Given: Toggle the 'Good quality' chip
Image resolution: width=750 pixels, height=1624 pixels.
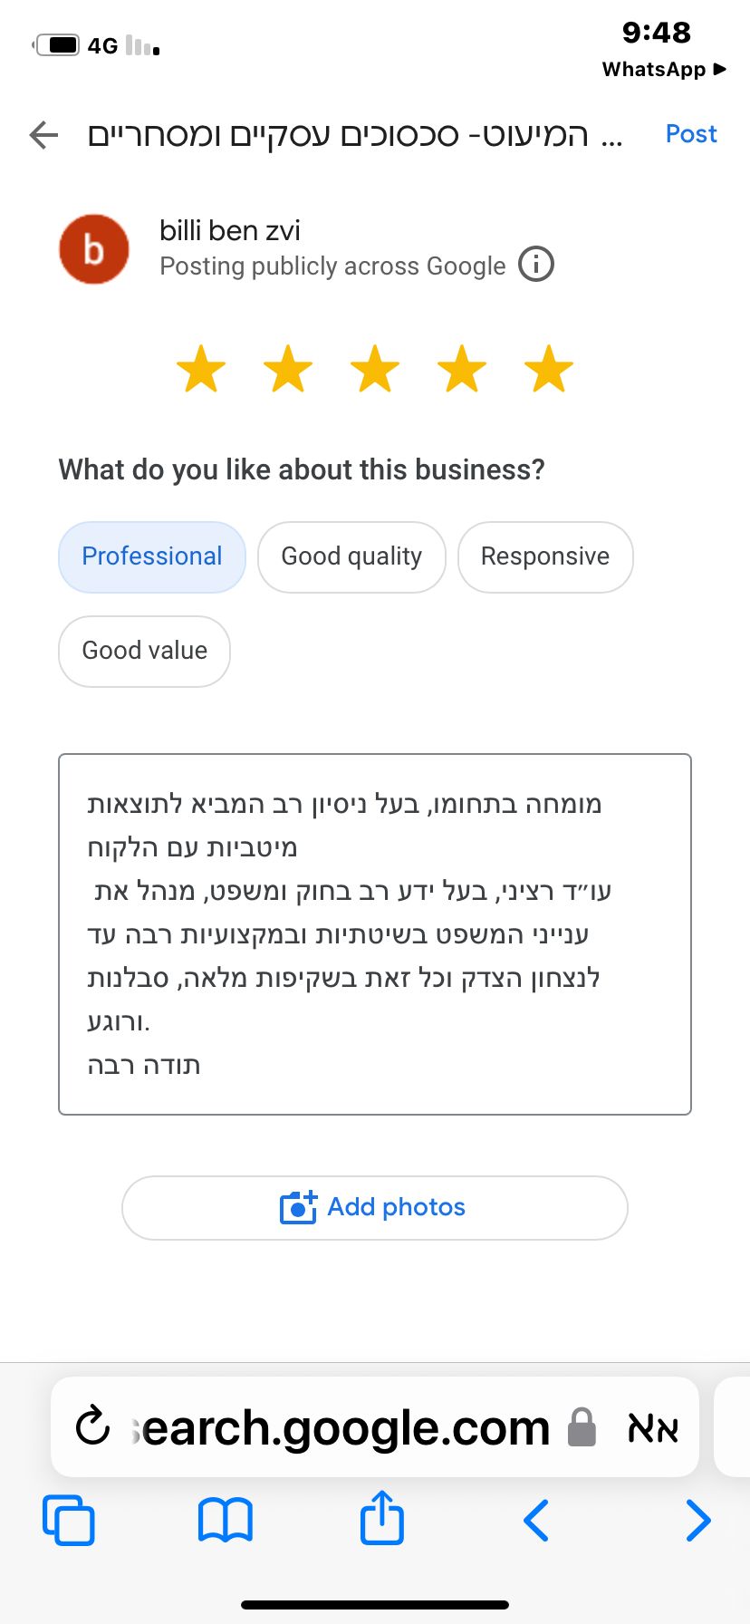Looking at the screenshot, I should pyautogui.click(x=351, y=556).
